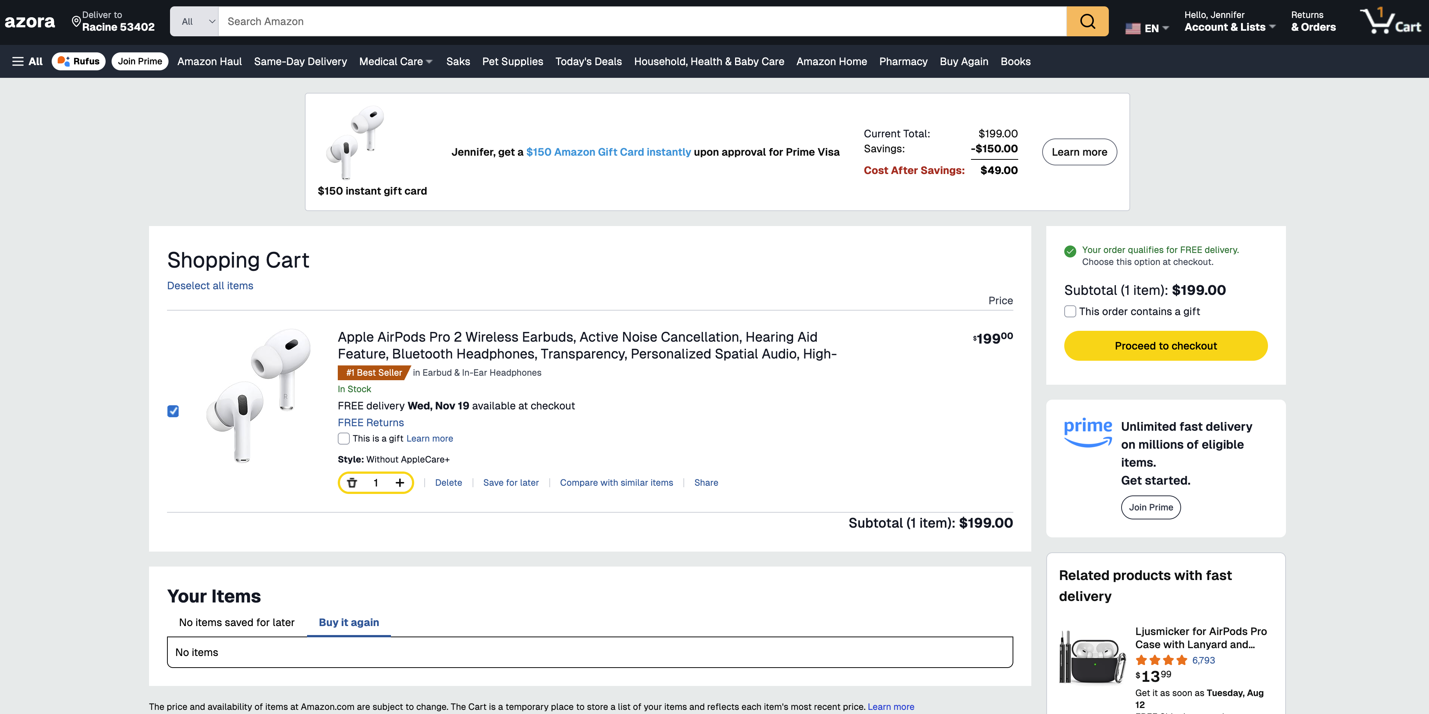Open the search category All dropdown
The width and height of the screenshot is (1429, 714).
click(x=194, y=22)
